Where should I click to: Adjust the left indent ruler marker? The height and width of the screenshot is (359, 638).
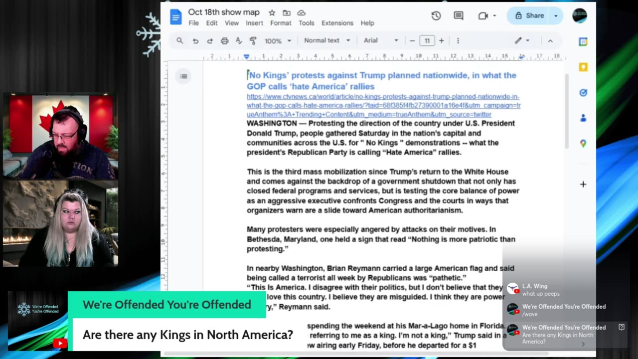pyautogui.click(x=247, y=57)
